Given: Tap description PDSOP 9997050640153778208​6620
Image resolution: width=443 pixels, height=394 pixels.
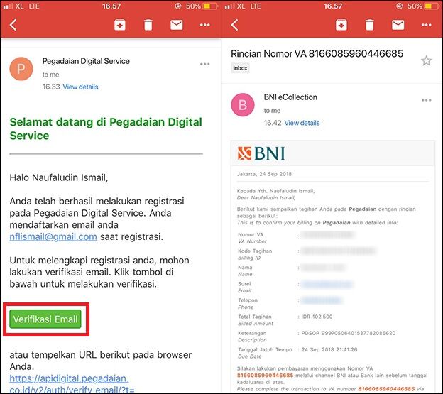Looking at the screenshot, I should coord(349,333).
